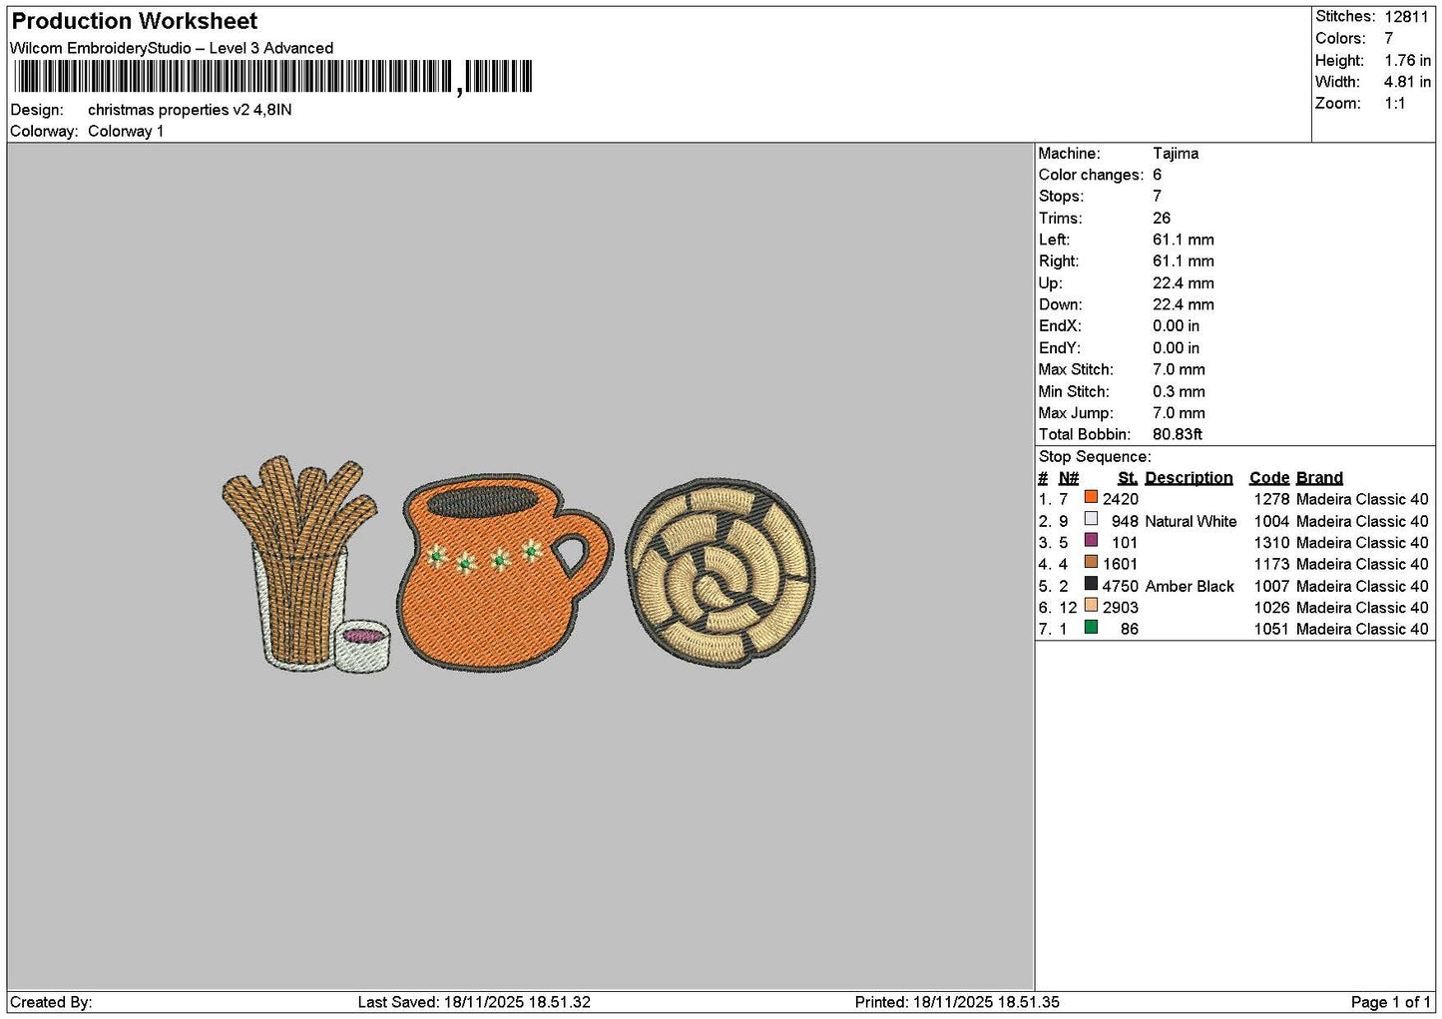Click the barcode in the header
The image size is (1442, 1019).
(x=272, y=77)
